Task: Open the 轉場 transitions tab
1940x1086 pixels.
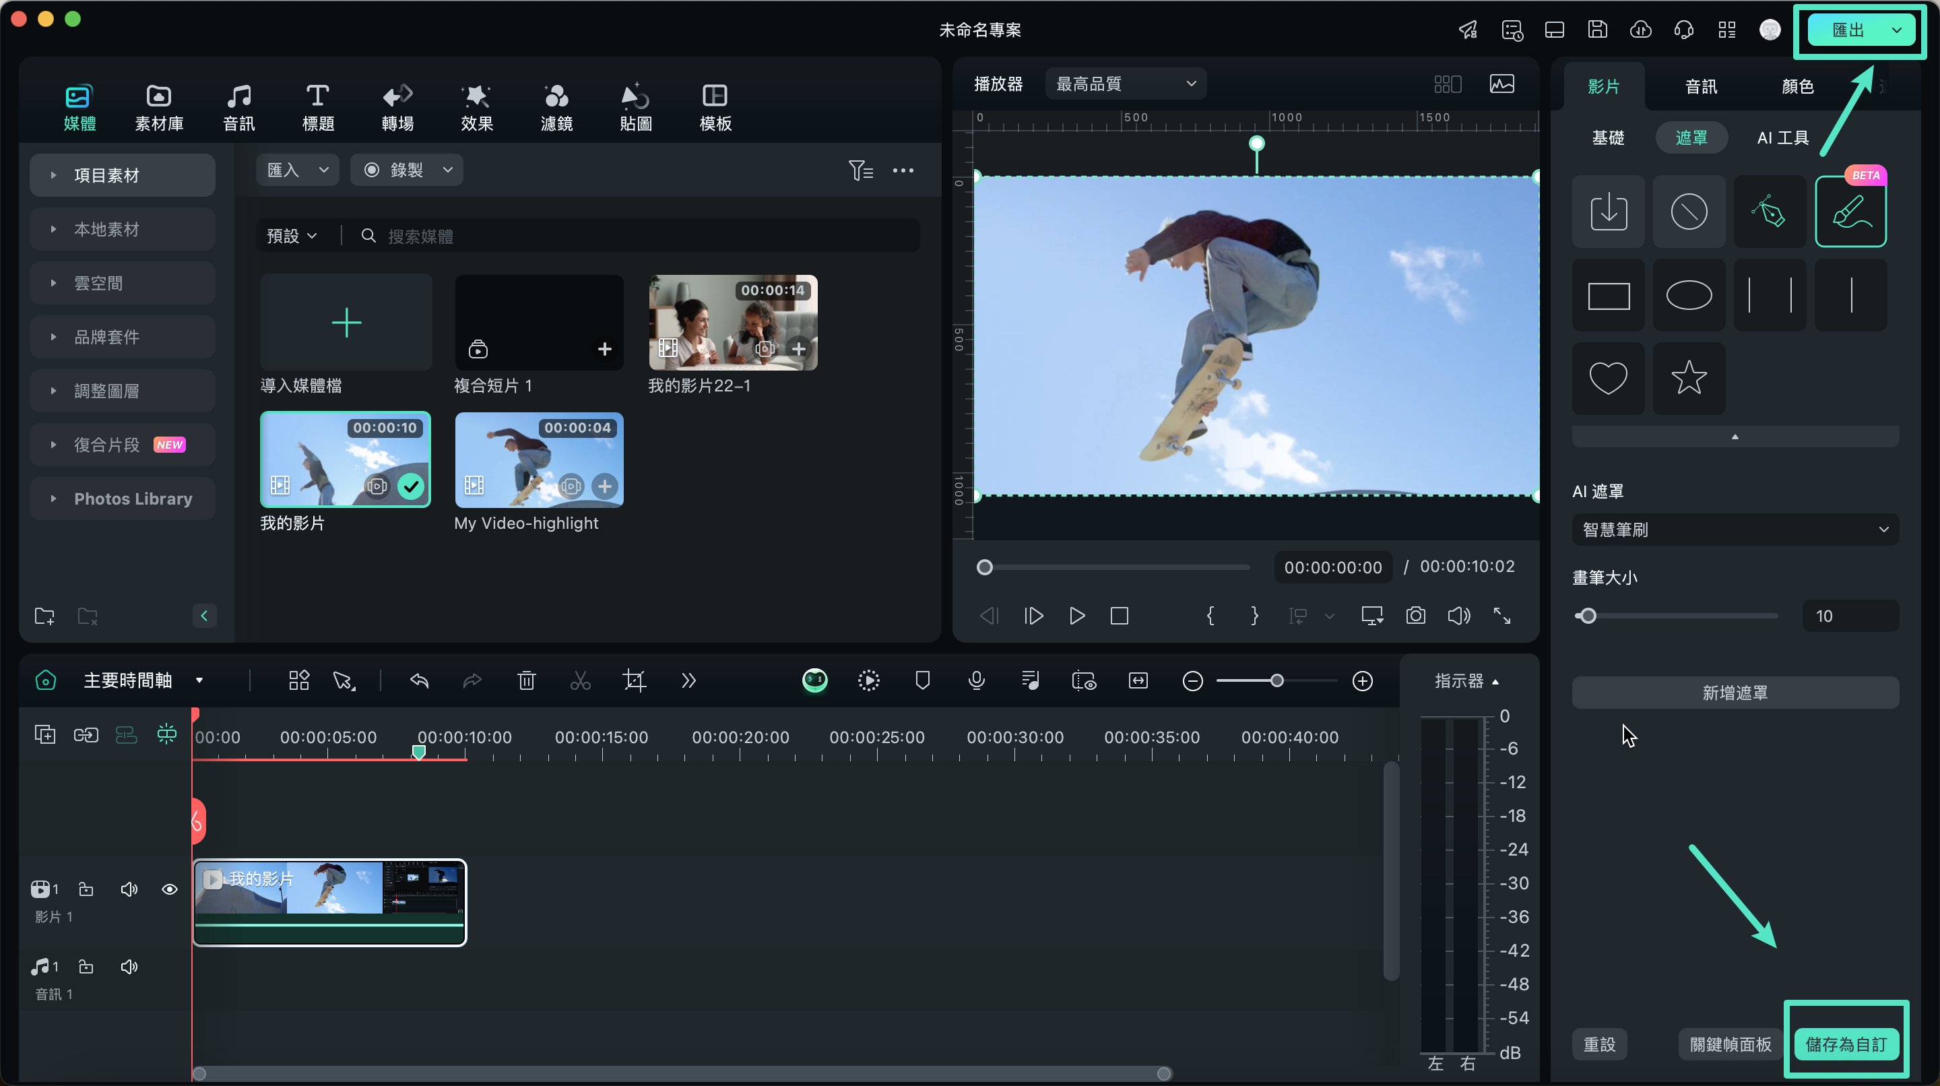Action: coord(397,107)
